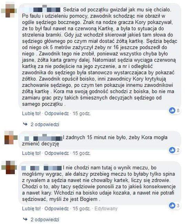This screenshot has height=224, width=187.
Task: Click the reply arrow icon under first comment
Action: click(x=25, y=124)
